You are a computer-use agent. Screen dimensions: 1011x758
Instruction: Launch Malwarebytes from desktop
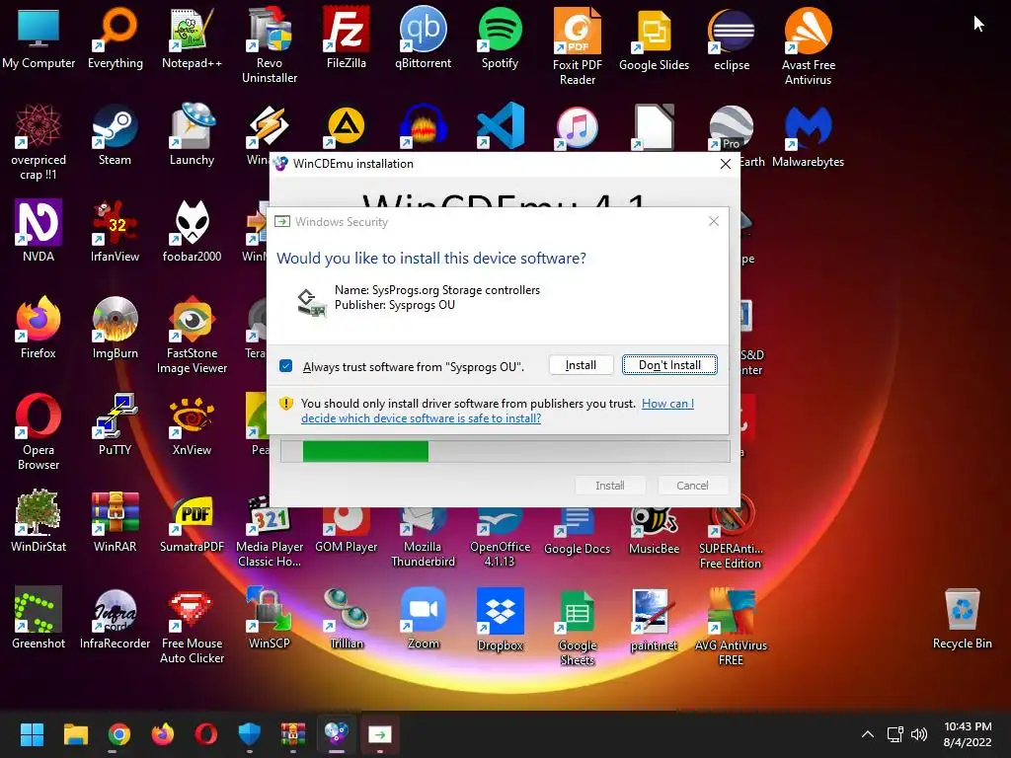(808, 136)
